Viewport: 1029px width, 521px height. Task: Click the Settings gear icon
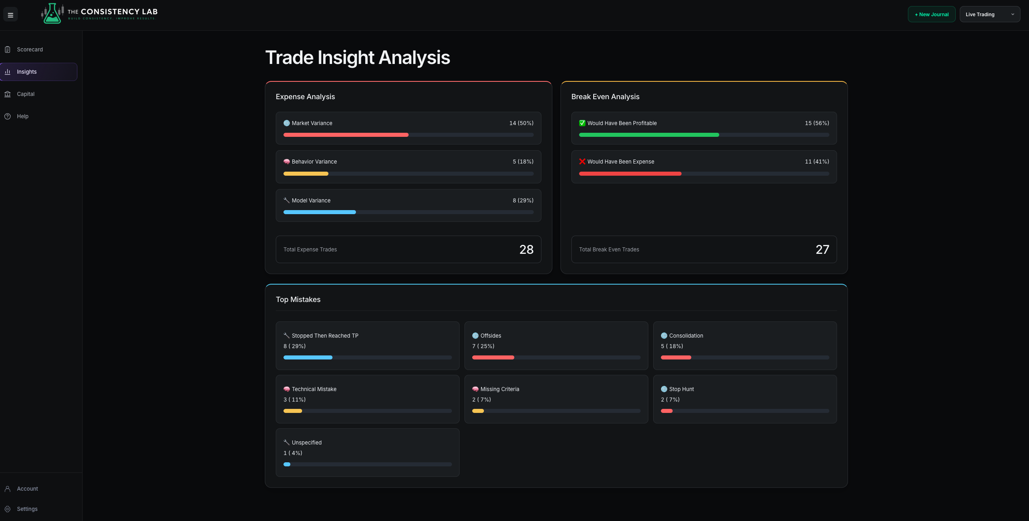pos(7,509)
